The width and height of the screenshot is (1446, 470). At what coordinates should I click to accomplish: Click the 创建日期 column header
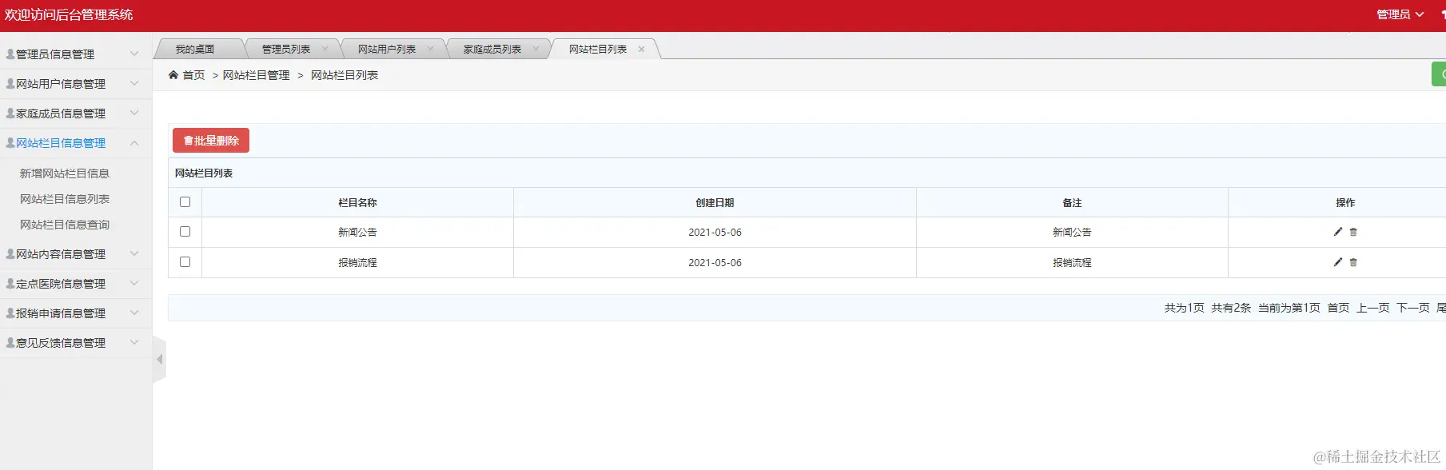715,202
